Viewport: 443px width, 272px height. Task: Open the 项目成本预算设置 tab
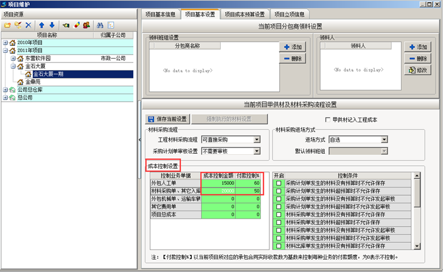[x=244, y=14]
